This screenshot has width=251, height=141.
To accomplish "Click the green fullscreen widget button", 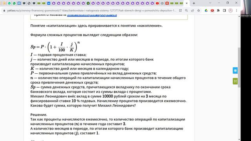I will [235, 81].
